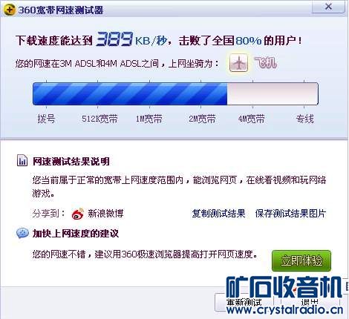This screenshot has height=319, width=349.
Task: Click the 2M宽带 scale label
Action: (202, 119)
